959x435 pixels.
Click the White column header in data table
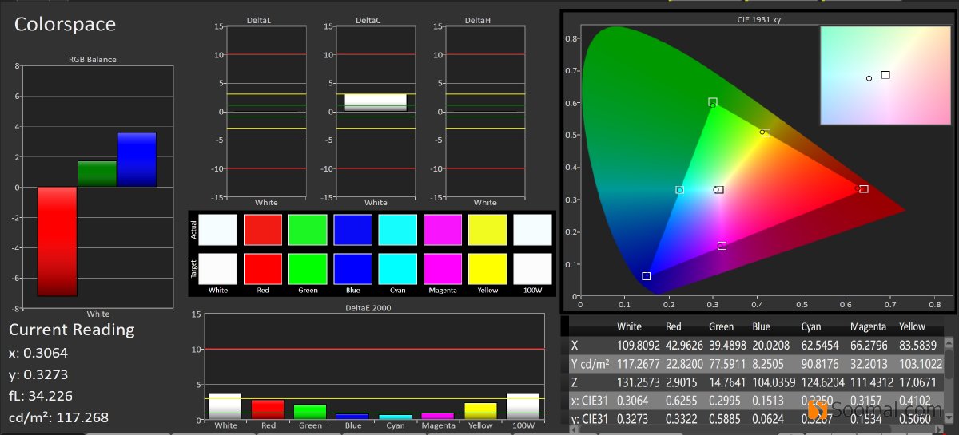[629, 326]
